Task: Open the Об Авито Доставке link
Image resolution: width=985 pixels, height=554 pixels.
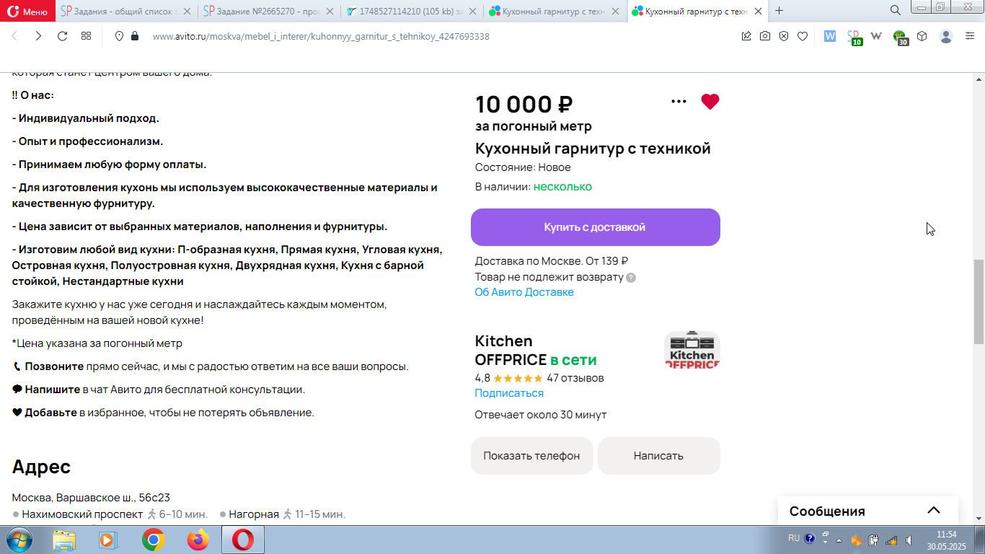Action: (x=524, y=292)
